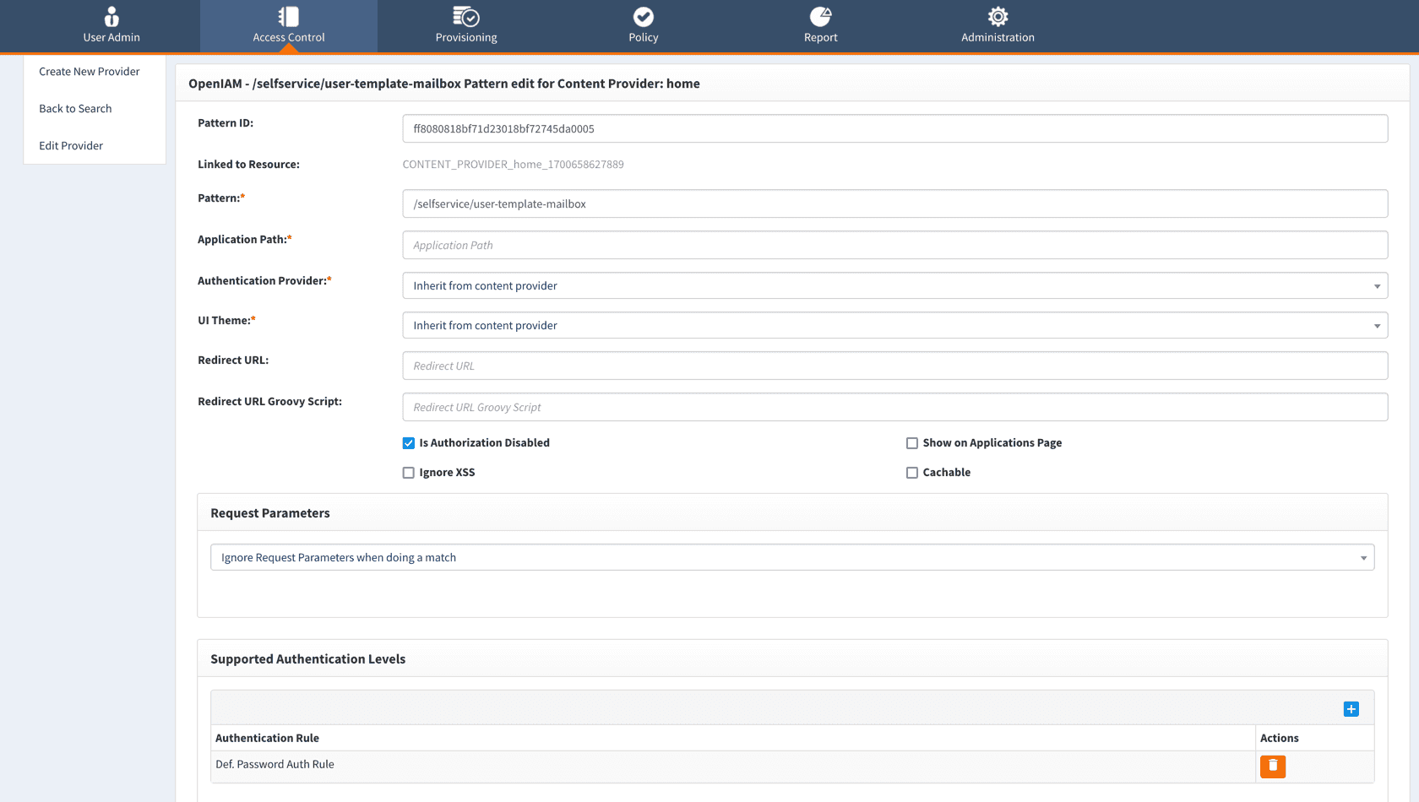Viewport: 1419px width, 802px height.
Task: Delete Def. Password Auth Rule with trash icon
Action: 1272,766
